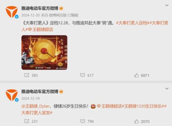Click the 2024-12-20 timestamp

(x=30, y=15)
